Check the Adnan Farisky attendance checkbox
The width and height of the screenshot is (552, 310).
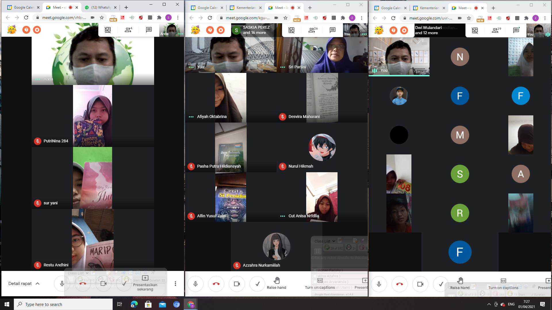[315, 270]
